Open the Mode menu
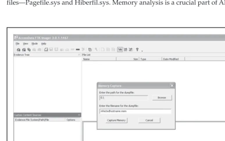Image resolution: width=225 pixels, height=141 pixels. (35, 44)
